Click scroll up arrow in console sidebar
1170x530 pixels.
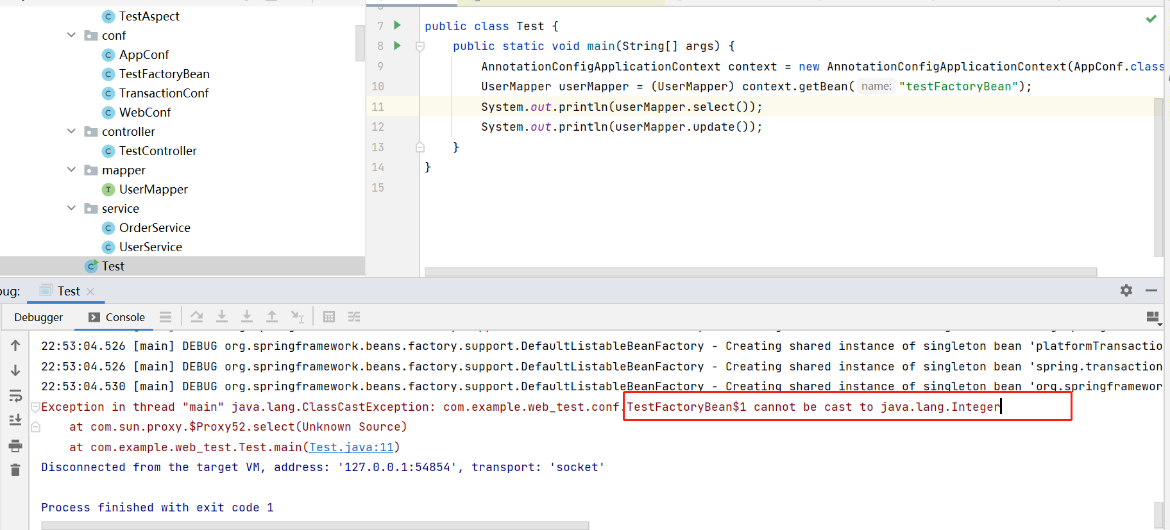coord(15,345)
